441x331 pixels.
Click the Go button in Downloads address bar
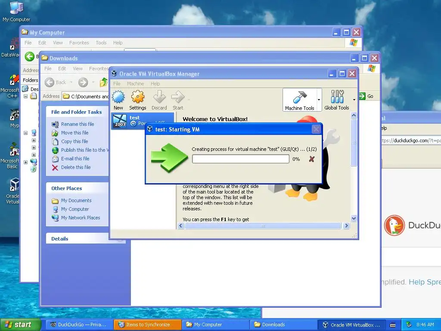pos(366,96)
